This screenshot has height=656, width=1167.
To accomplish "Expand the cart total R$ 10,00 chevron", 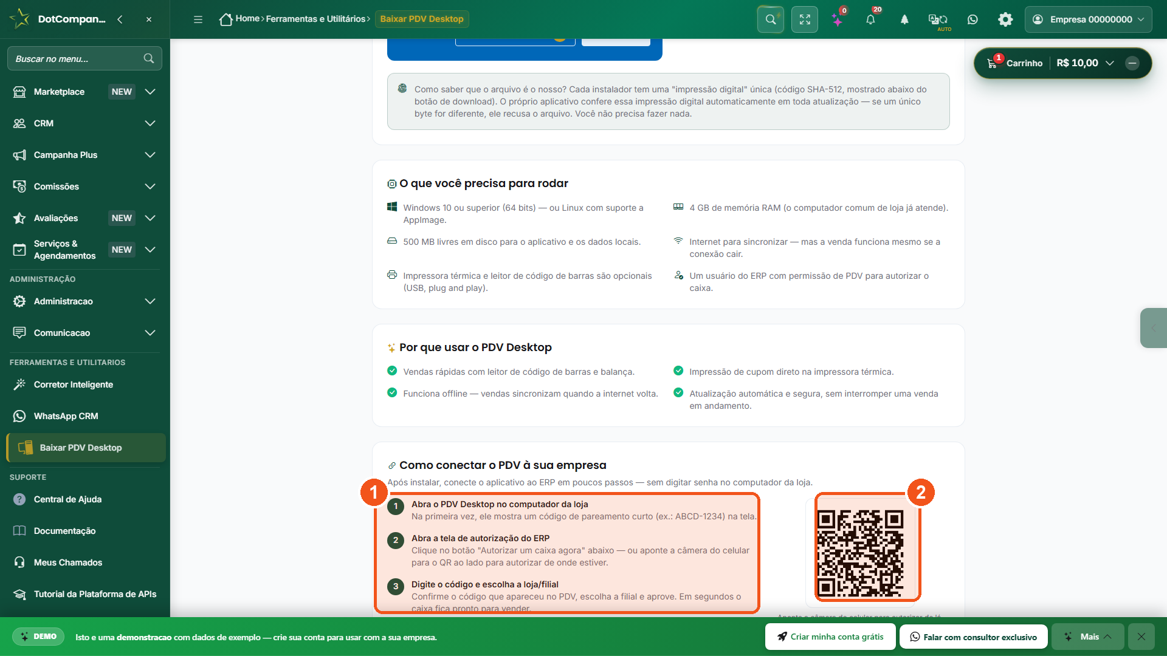I will (1109, 63).
